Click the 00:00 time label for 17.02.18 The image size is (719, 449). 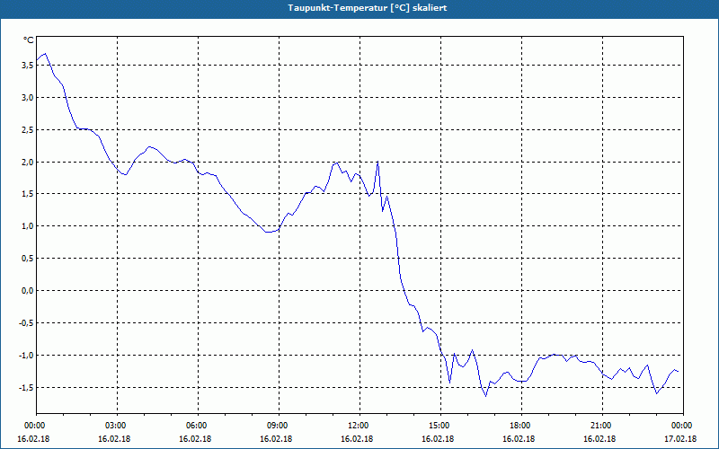(x=683, y=426)
